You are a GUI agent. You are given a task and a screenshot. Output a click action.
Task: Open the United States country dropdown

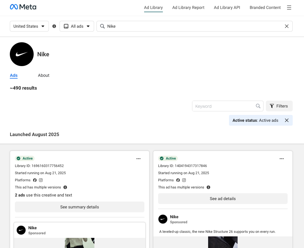(x=29, y=26)
